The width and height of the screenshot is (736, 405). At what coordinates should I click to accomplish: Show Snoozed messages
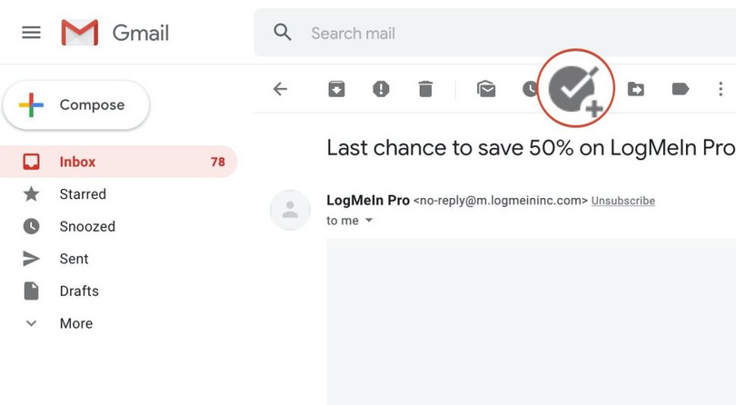[87, 226]
